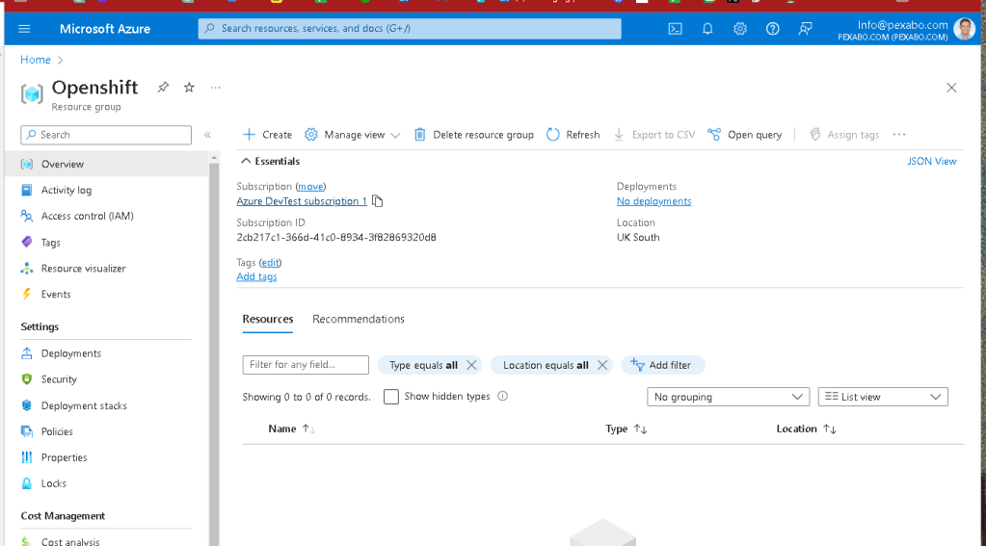The width and height of the screenshot is (986, 546).
Task: Click the subscription move link
Action: 310,187
